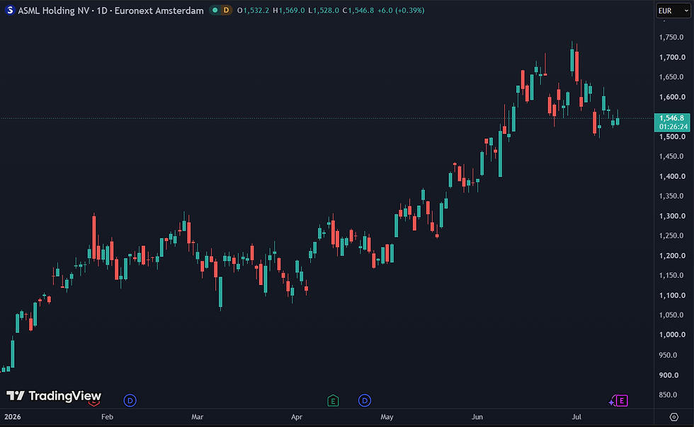Click the Mar label on the time axis
Viewport: 694px width, 427px height.
[198, 417]
